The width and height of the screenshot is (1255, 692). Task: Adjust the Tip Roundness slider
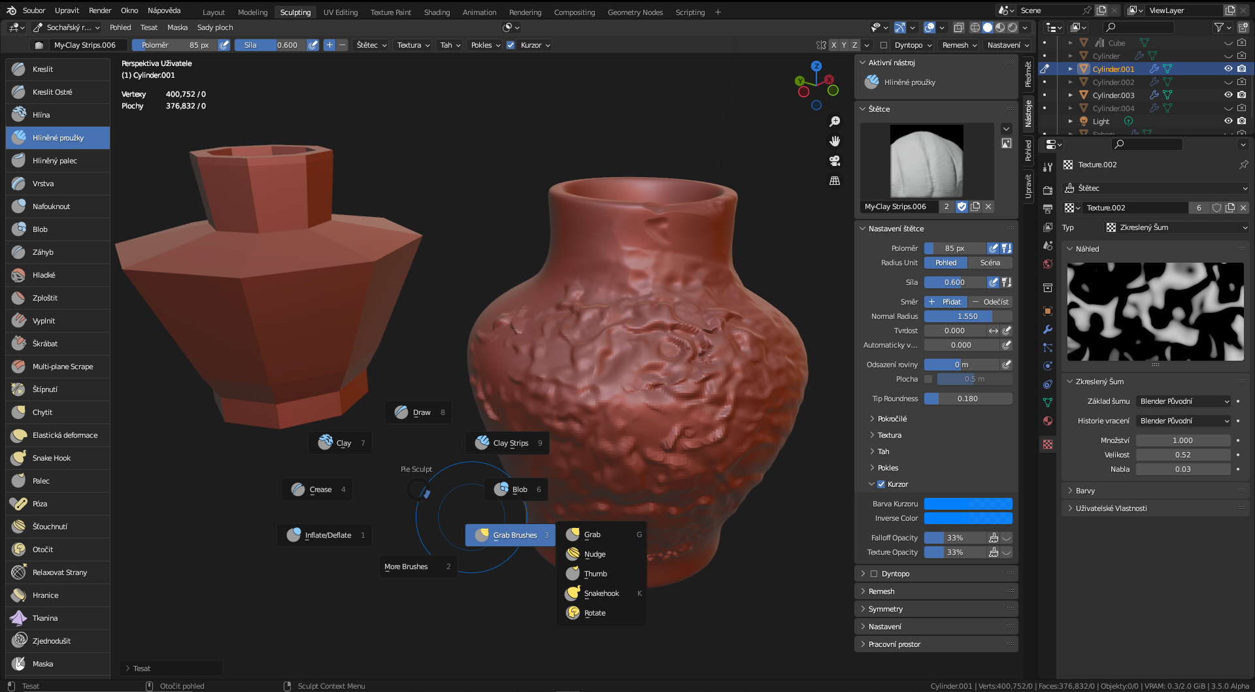click(968, 399)
